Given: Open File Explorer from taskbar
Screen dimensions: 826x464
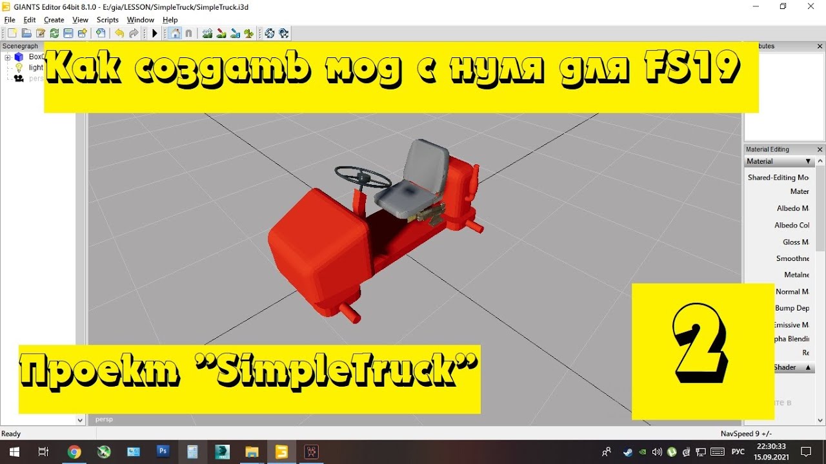Looking at the screenshot, I should click(252, 452).
